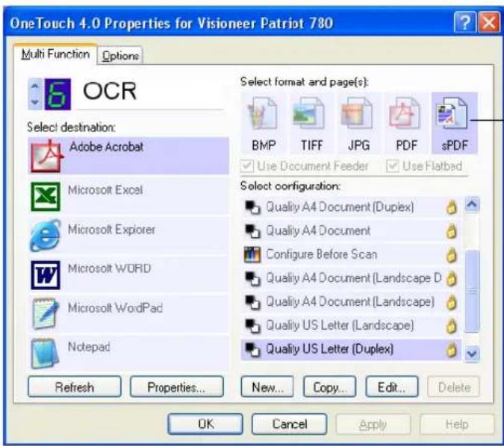504x446 pixels.
Task: Select the Notepad destination label
Action: point(89,347)
